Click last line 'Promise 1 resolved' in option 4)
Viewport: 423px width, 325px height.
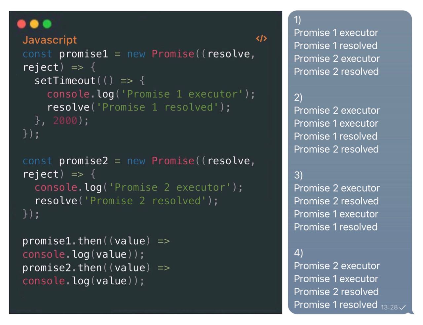[x=336, y=305]
